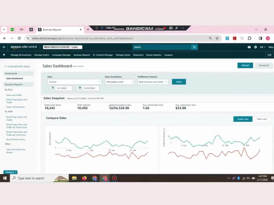This screenshot has width=274, height=205.
Task: Switch to Graph view
Action: pyautogui.click(x=243, y=119)
